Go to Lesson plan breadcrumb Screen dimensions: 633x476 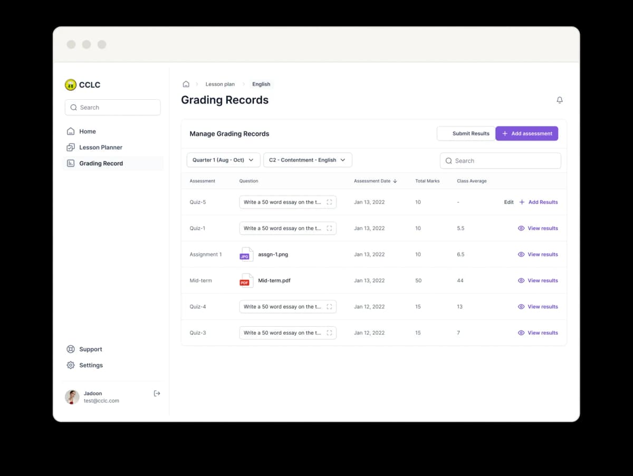click(x=220, y=84)
